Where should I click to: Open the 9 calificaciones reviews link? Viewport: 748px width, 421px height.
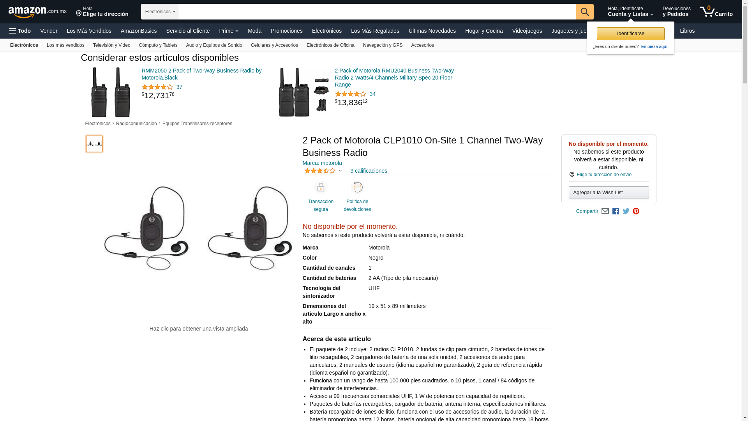coord(369,171)
